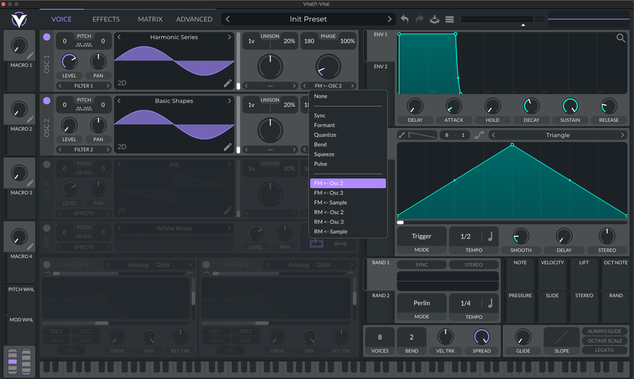The image size is (634, 379).
Task: Click the save preset icon
Action: 434,19
